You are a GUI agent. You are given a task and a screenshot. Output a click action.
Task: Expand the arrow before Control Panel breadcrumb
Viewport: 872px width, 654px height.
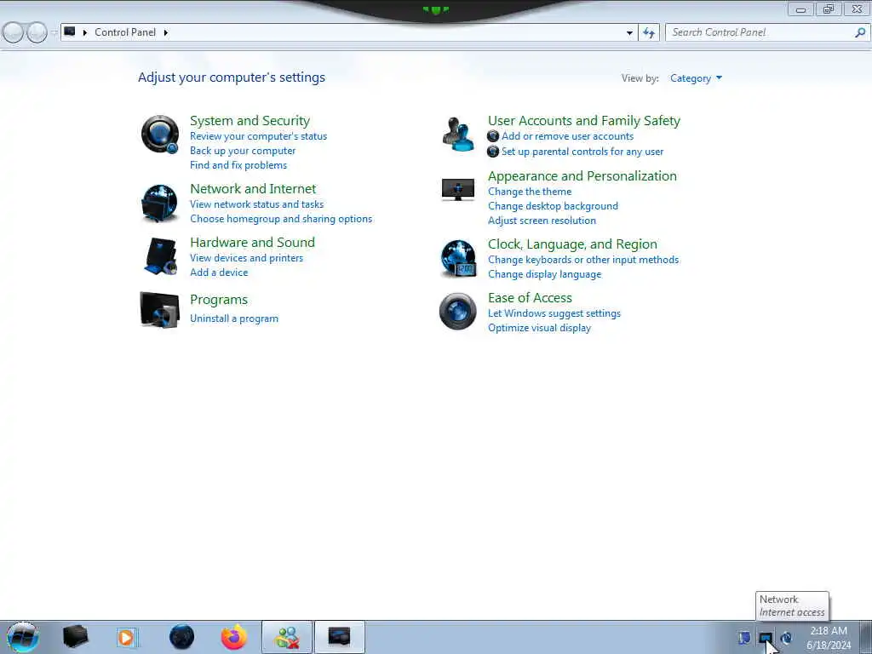(85, 33)
